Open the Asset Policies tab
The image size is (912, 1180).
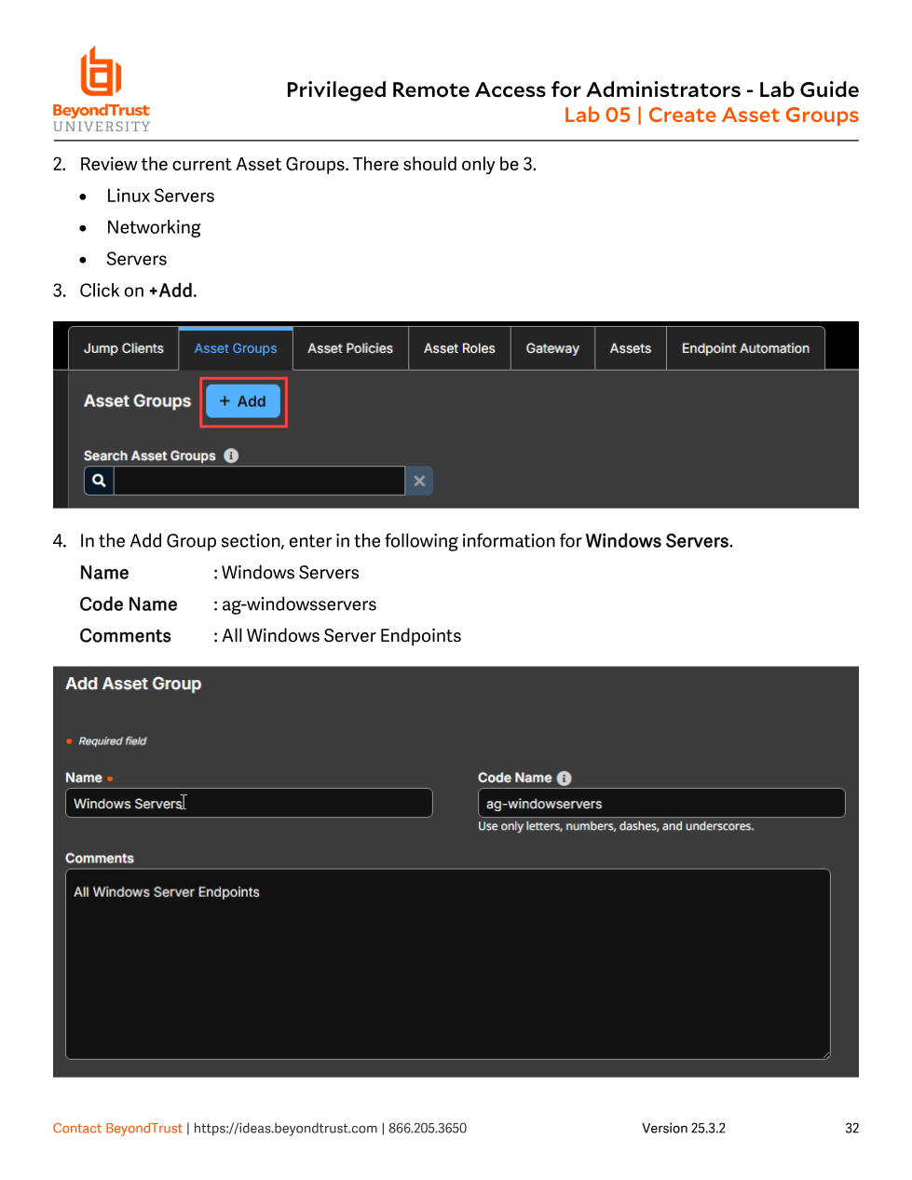pyautogui.click(x=350, y=348)
